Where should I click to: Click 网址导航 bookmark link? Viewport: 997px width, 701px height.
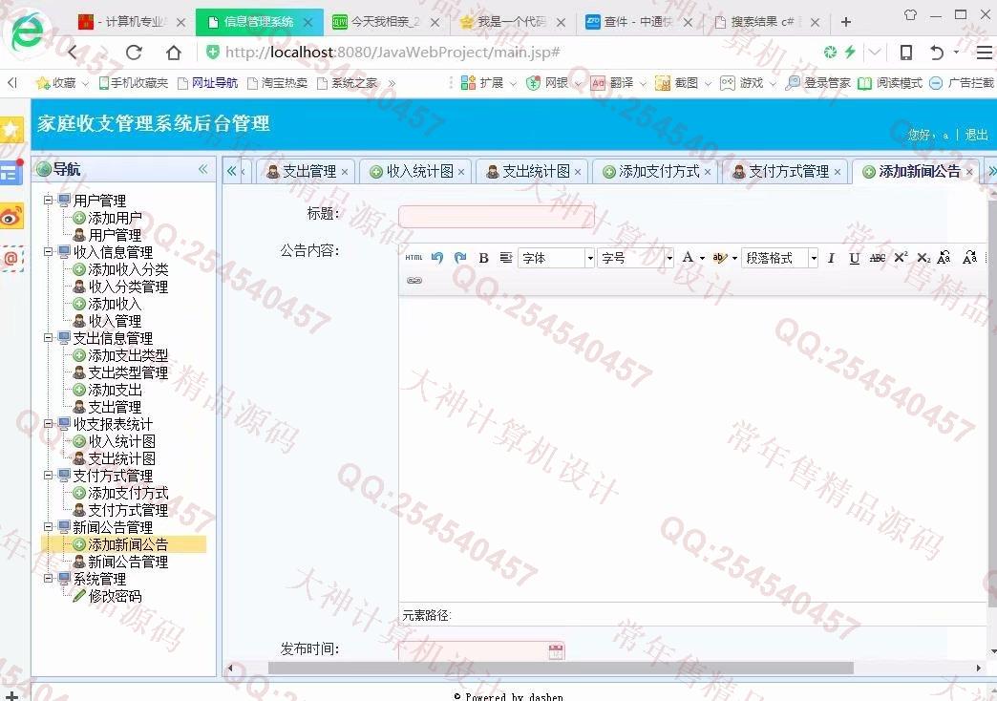click(208, 83)
